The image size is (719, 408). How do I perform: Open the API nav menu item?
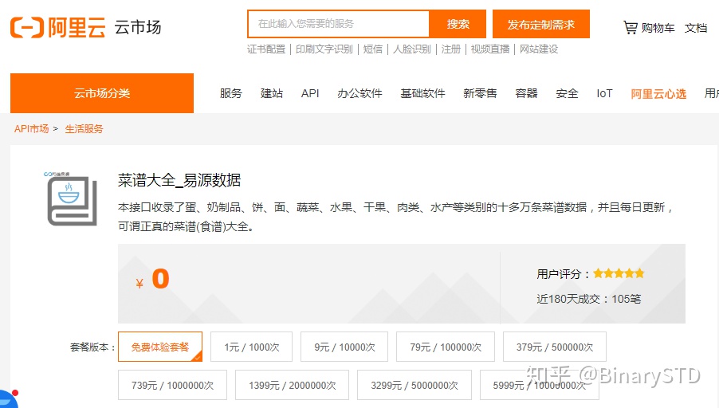[310, 93]
